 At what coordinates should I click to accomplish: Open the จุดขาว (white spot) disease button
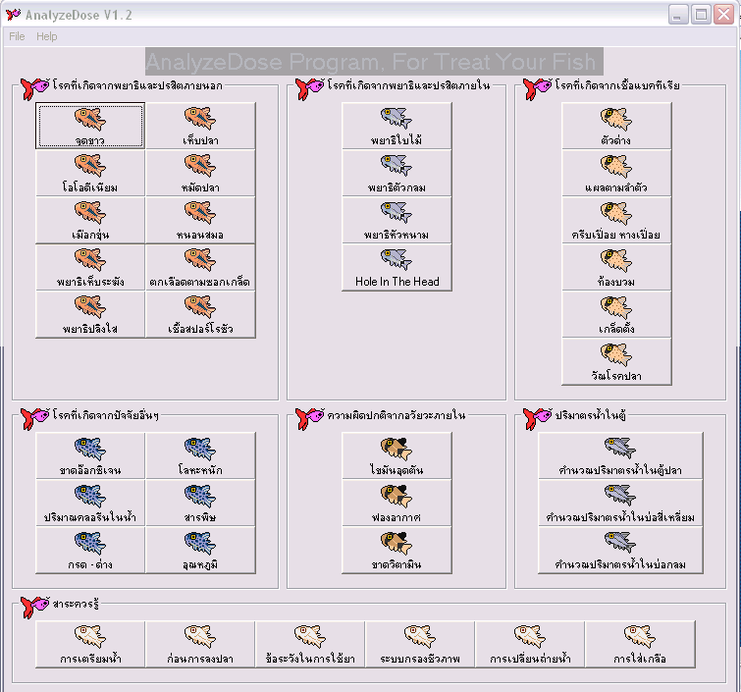pos(90,126)
